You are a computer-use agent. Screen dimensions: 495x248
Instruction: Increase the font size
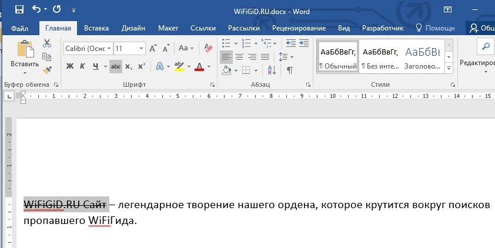click(153, 48)
